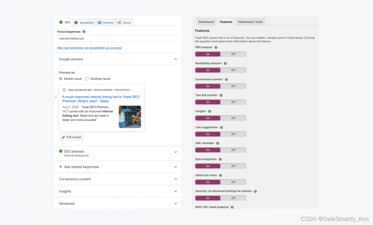Click the plus icon for Add related keyphrase
373x225 pixels.
(x=61, y=166)
